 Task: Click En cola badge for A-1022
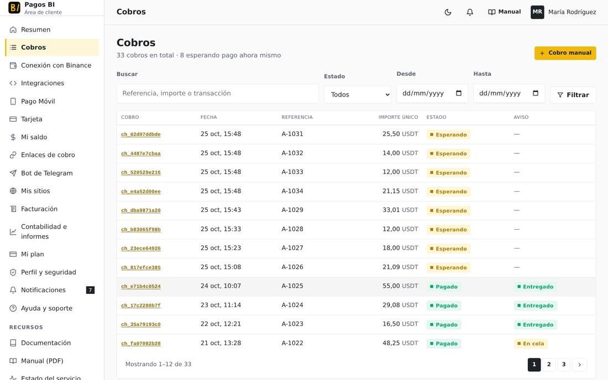pyautogui.click(x=531, y=344)
